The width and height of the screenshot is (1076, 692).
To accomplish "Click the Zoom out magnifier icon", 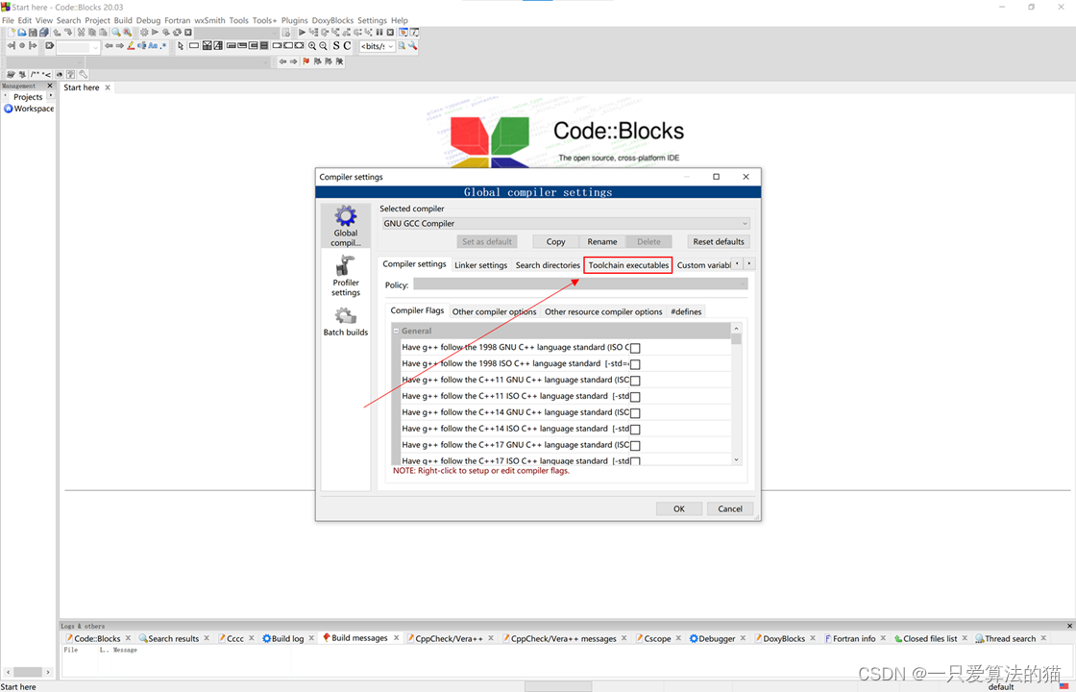I will 323,46.
